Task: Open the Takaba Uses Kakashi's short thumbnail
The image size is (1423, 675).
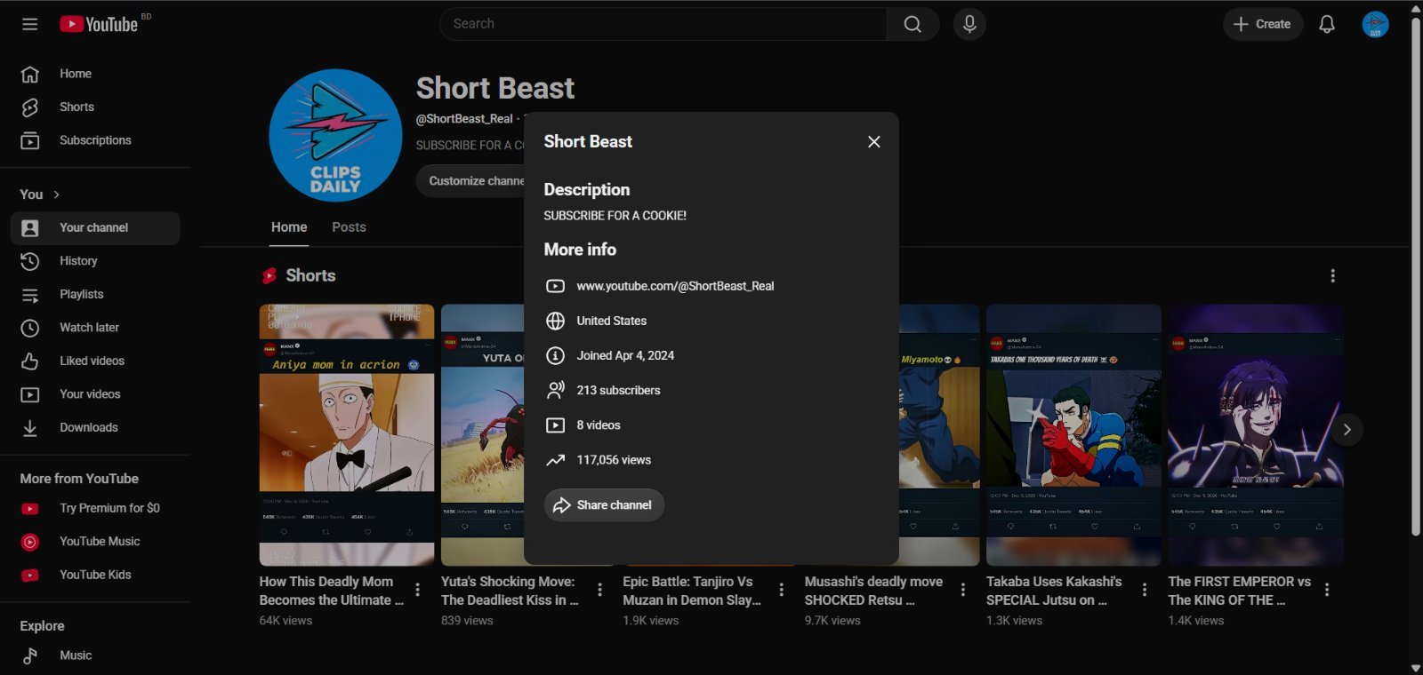Action: [x=1073, y=435]
